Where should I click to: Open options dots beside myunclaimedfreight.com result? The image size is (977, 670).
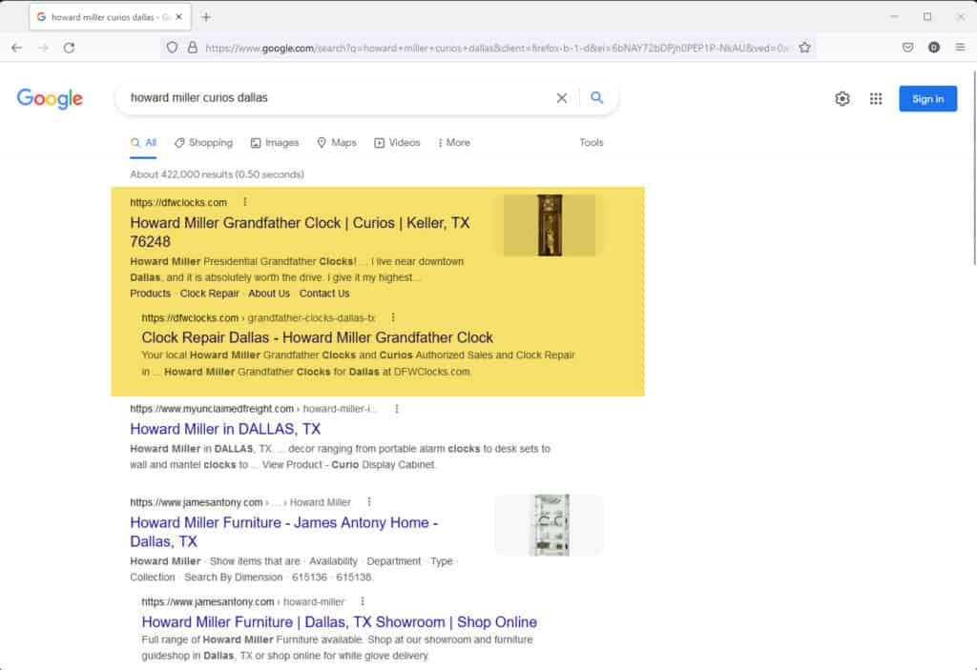click(x=397, y=409)
